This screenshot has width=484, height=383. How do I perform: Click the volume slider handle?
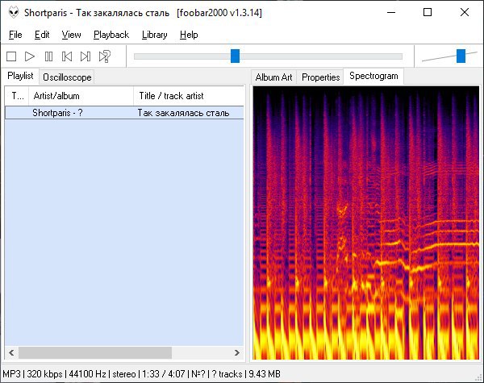[461, 56]
